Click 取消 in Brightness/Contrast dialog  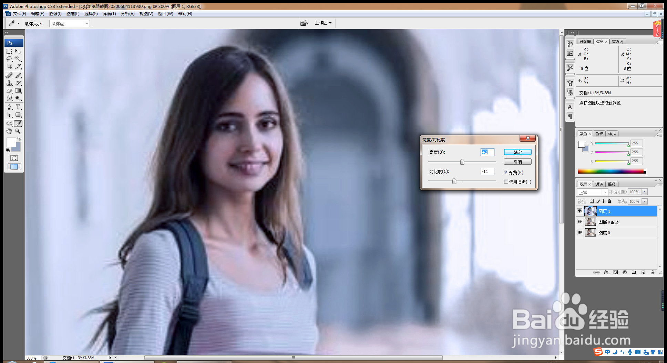517,162
